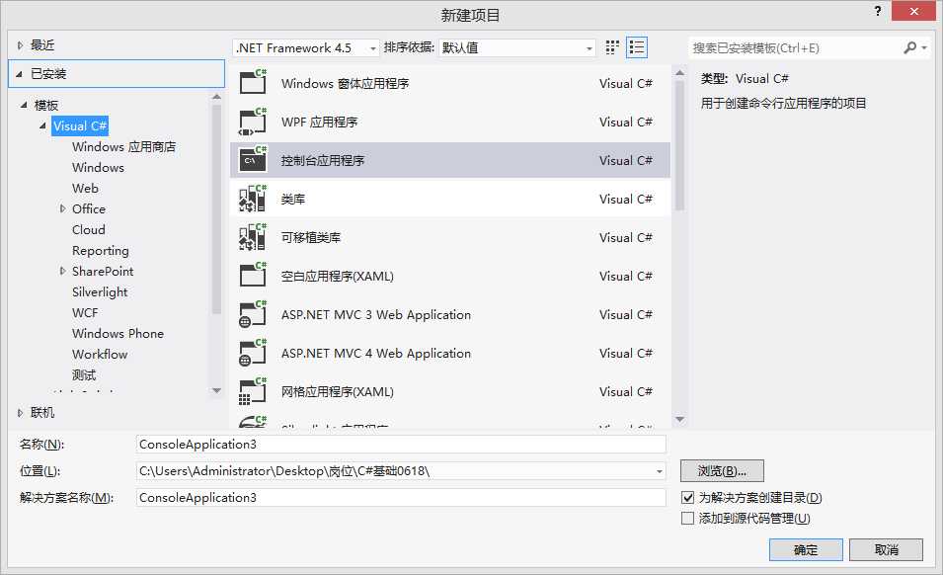Switch to small icons grid view
This screenshot has width=943, height=575.
612,47
